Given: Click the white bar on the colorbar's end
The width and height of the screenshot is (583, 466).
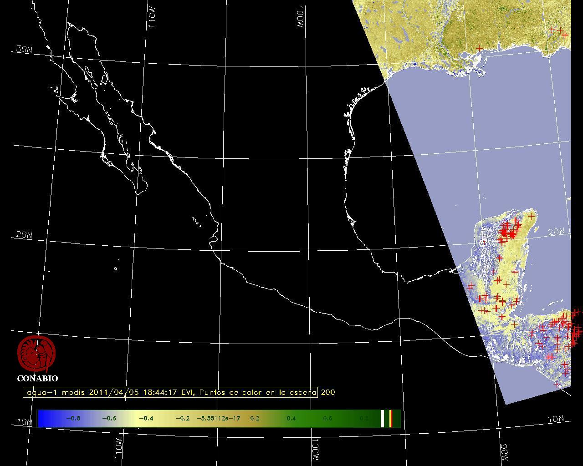Looking at the screenshot, I should pyautogui.click(x=383, y=418).
